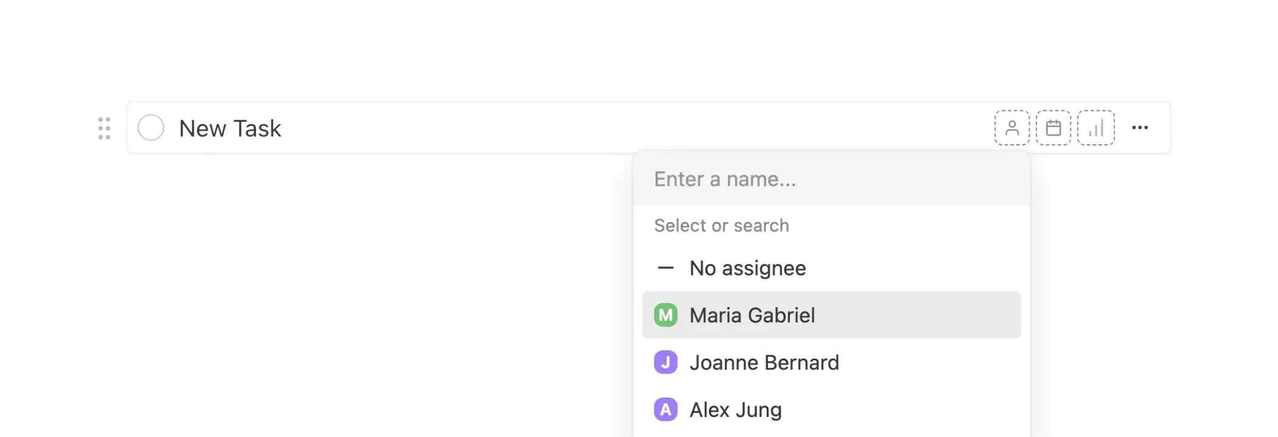Open the priority bar chart icon
Image resolution: width=1278 pixels, height=437 pixels.
pyautogui.click(x=1095, y=128)
